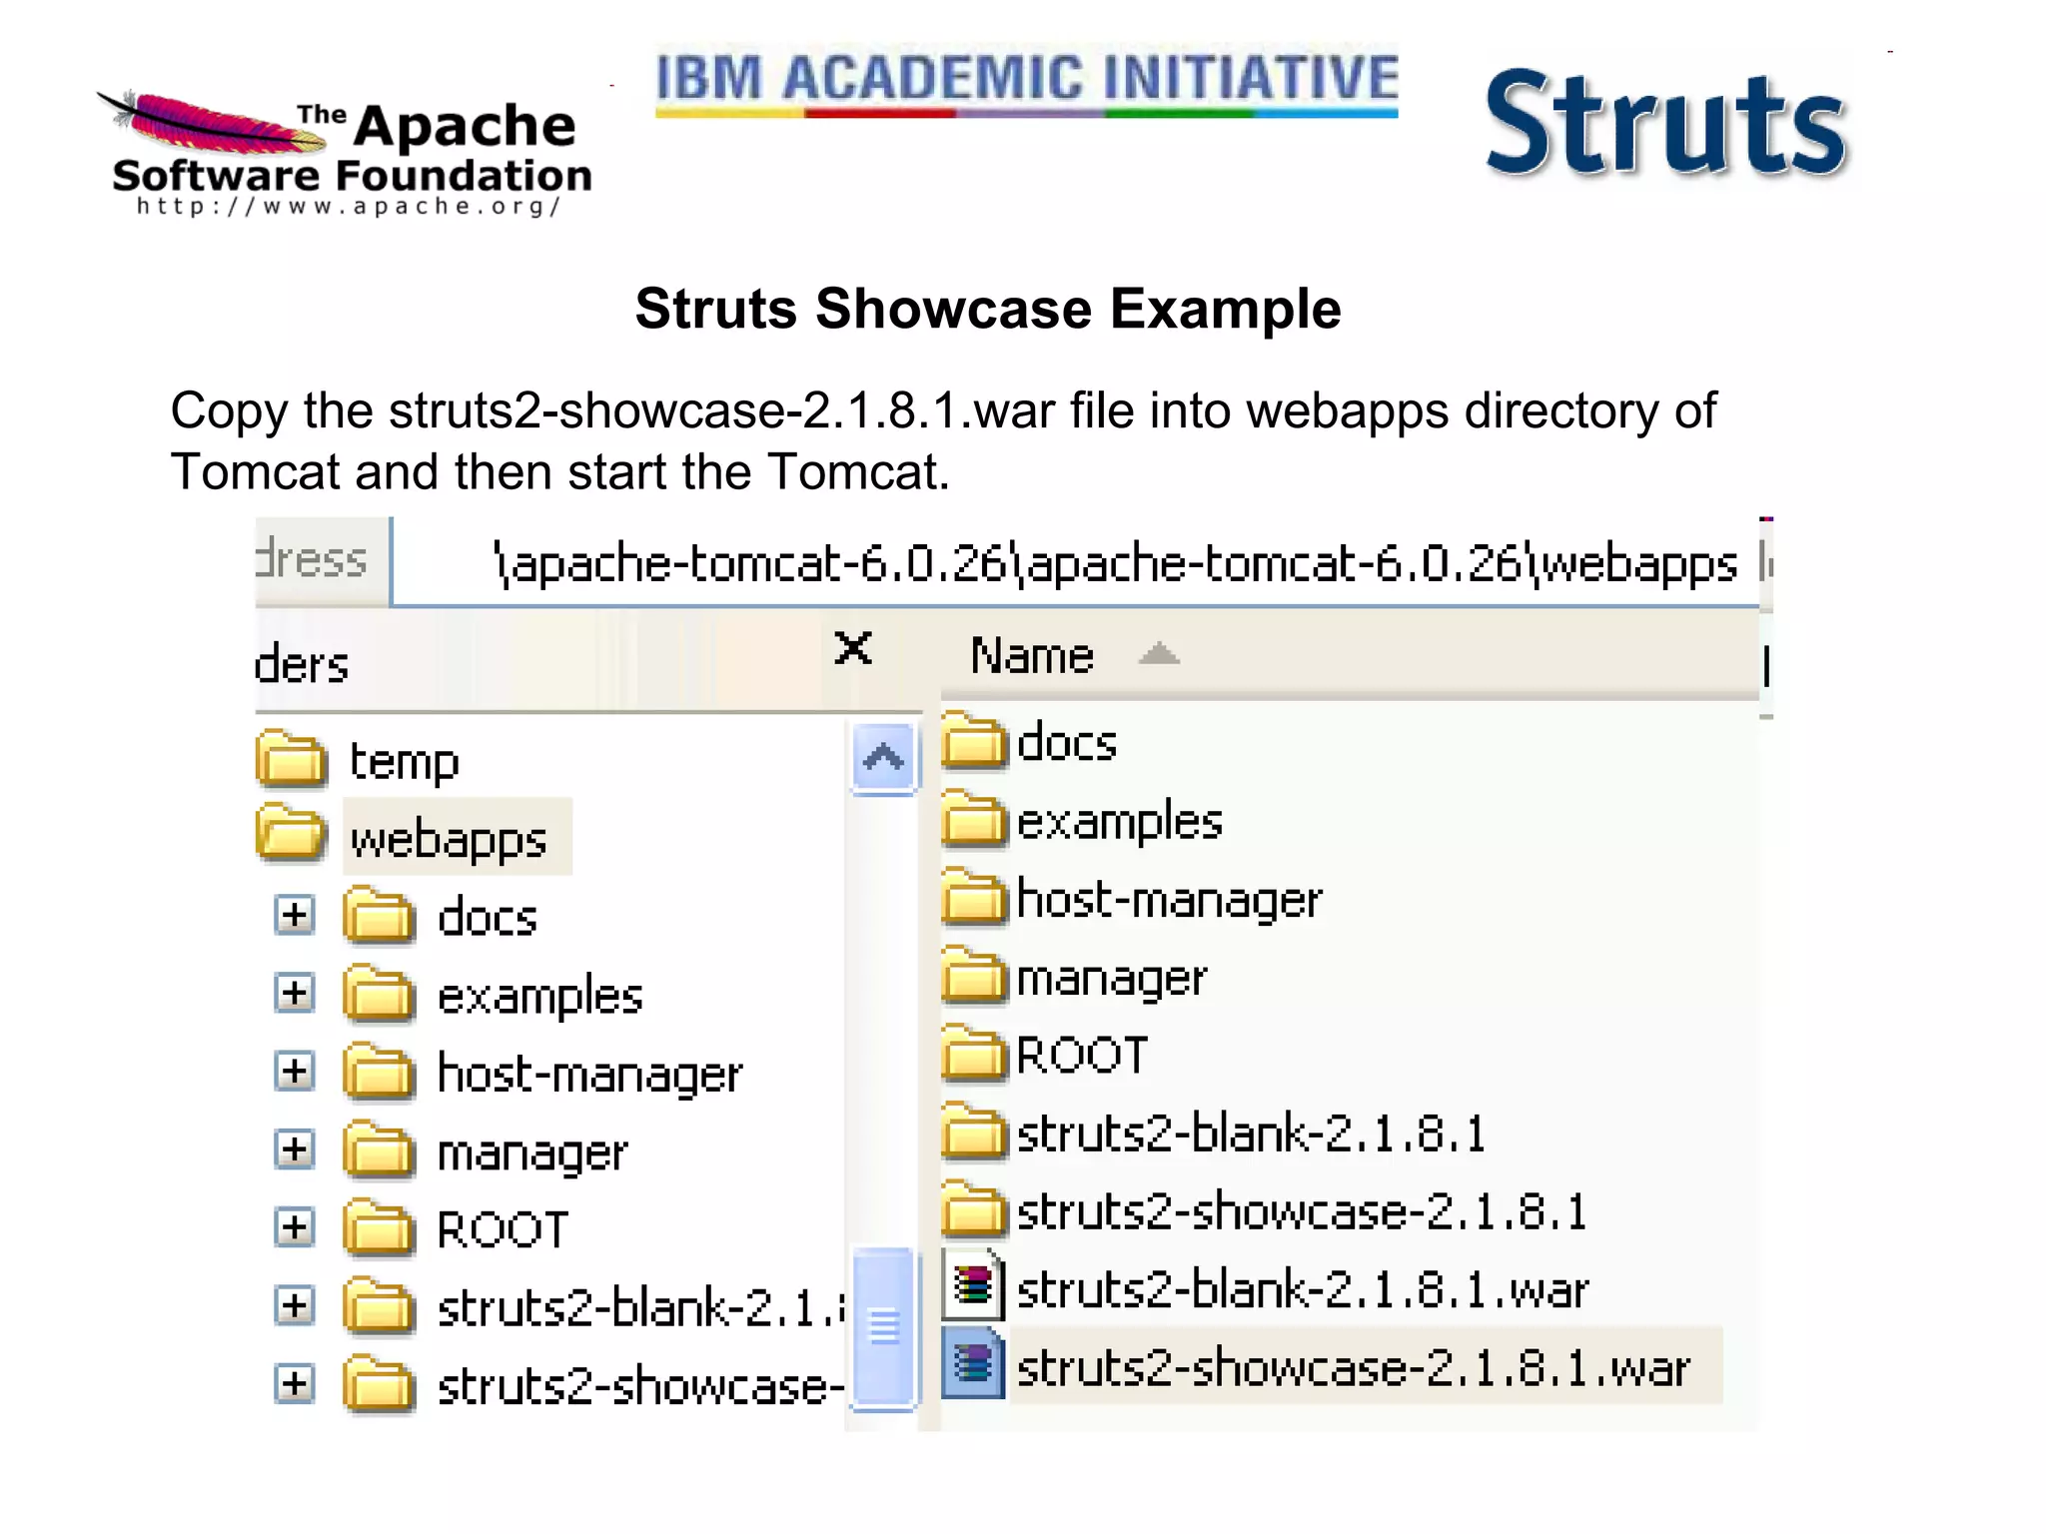Click the temp folder icon in tree
This screenshot has width=2046, height=1534.
coord(291,758)
